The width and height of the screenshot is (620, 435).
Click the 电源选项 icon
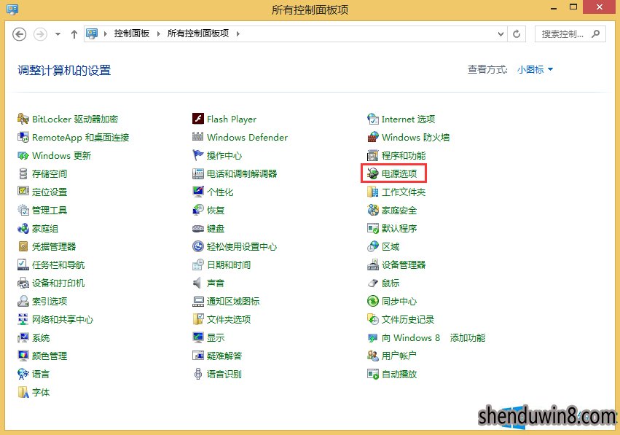point(373,173)
